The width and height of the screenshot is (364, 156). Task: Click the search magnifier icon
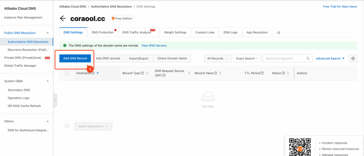click(x=308, y=58)
